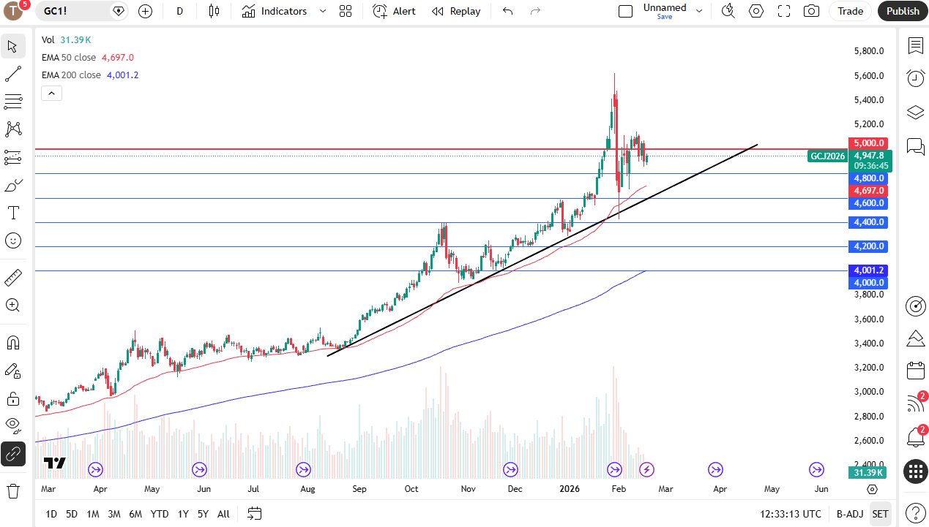
Task: Open the chats speech bubble panel
Action: pos(916,146)
